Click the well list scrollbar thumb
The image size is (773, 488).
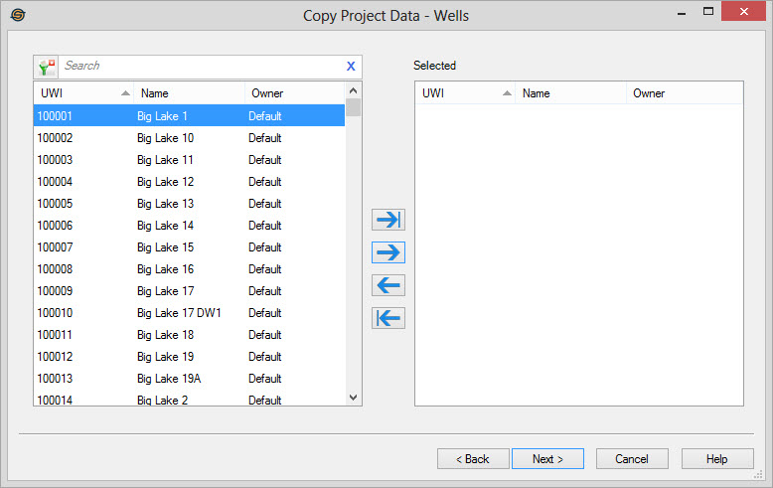coord(353,107)
